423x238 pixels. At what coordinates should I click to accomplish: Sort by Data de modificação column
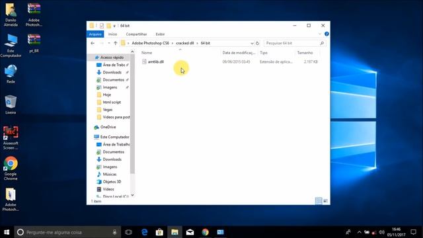[239, 53]
